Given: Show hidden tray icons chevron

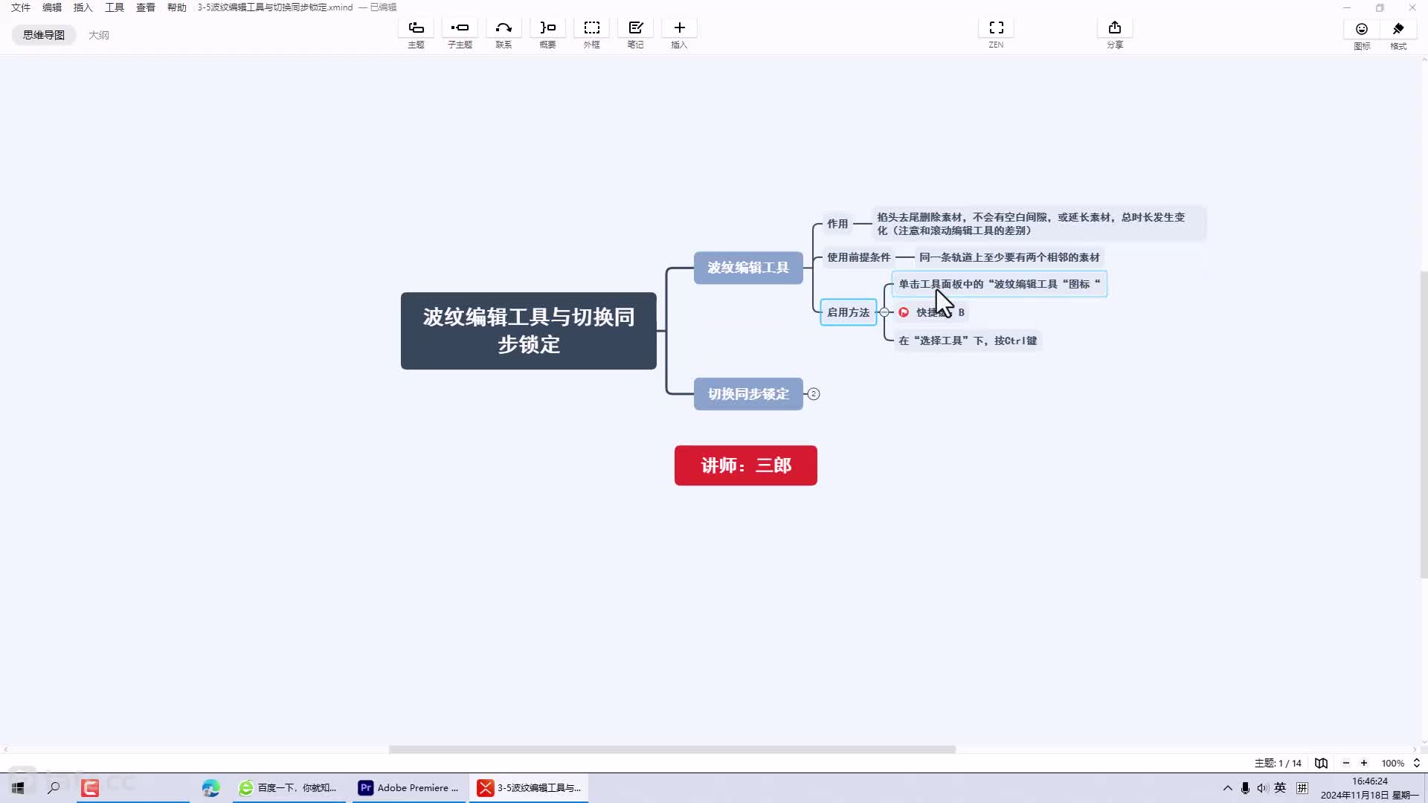Looking at the screenshot, I should 1227,787.
